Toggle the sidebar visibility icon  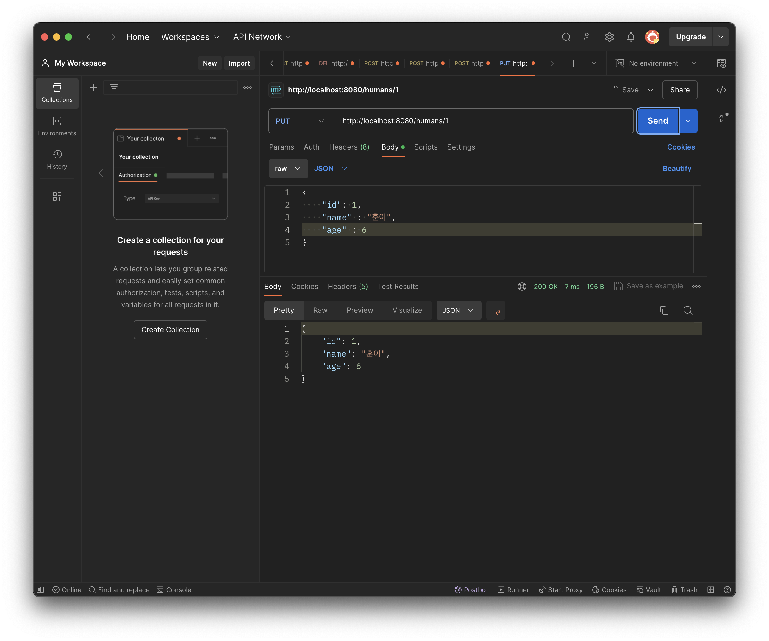point(41,590)
